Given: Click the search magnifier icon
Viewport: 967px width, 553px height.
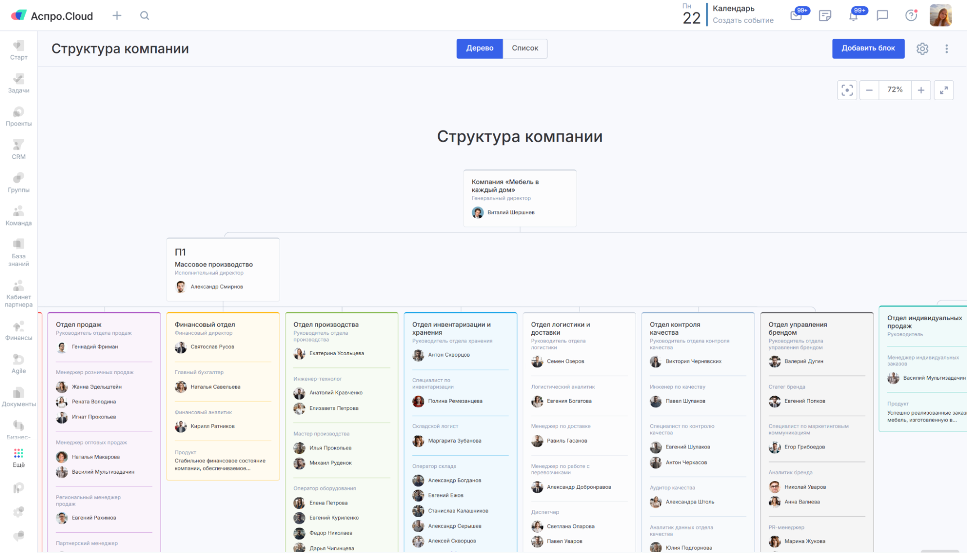Looking at the screenshot, I should 145,15.
